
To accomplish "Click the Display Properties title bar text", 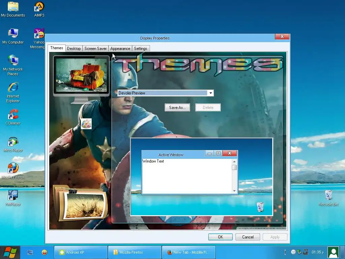I will (155, 38).
